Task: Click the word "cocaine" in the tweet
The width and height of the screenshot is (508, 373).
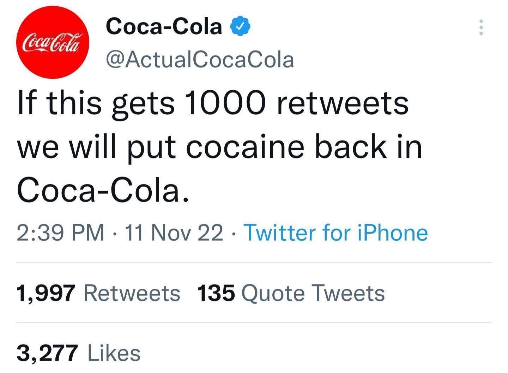Action: coord(245,147)
